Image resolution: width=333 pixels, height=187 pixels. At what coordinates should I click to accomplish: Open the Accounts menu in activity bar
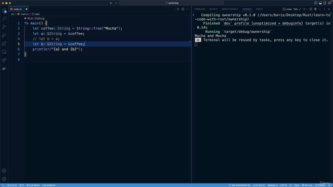point(4,171)
